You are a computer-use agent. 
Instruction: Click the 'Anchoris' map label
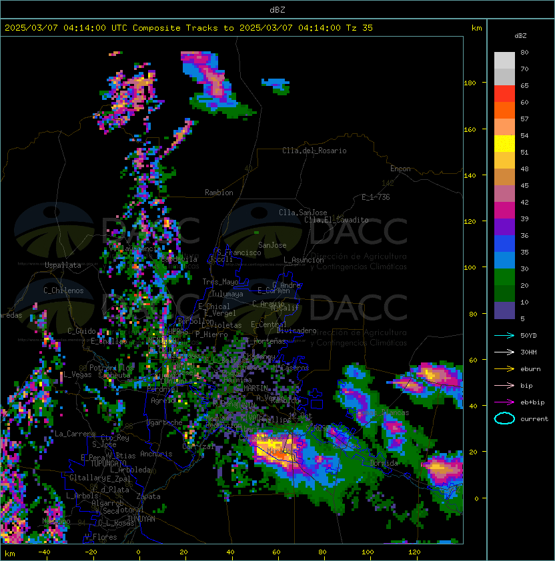click(x=156, y=454)
